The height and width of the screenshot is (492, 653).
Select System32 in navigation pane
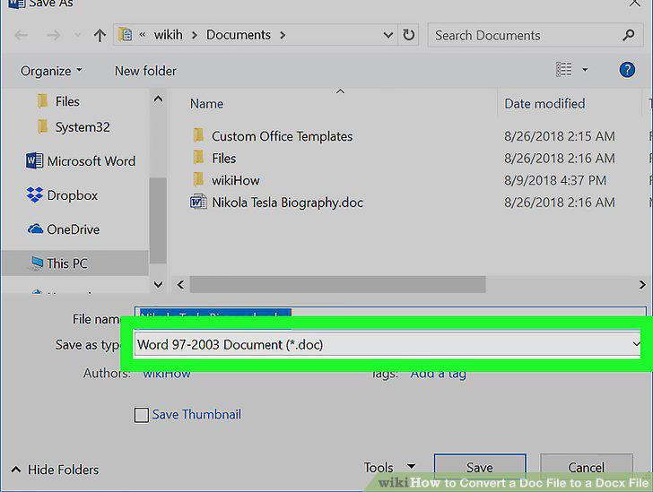click(x=74, y=127)
